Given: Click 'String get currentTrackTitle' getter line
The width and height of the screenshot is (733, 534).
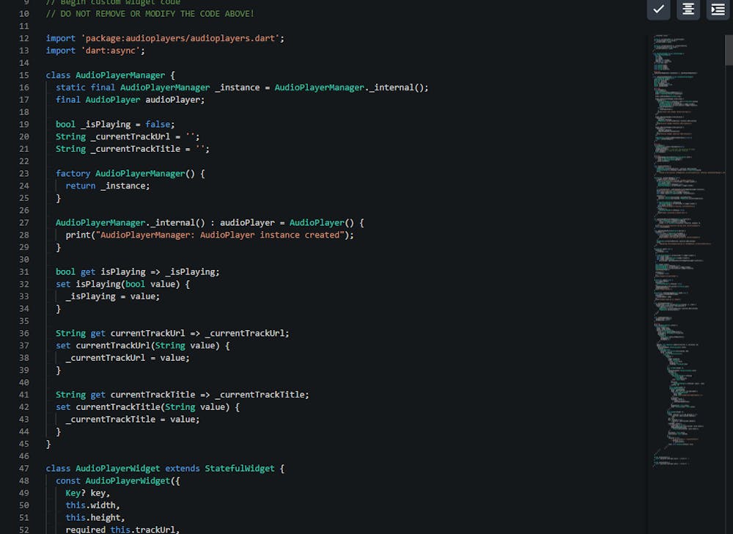Looking at the screenshot, I should tap(183, 395).
